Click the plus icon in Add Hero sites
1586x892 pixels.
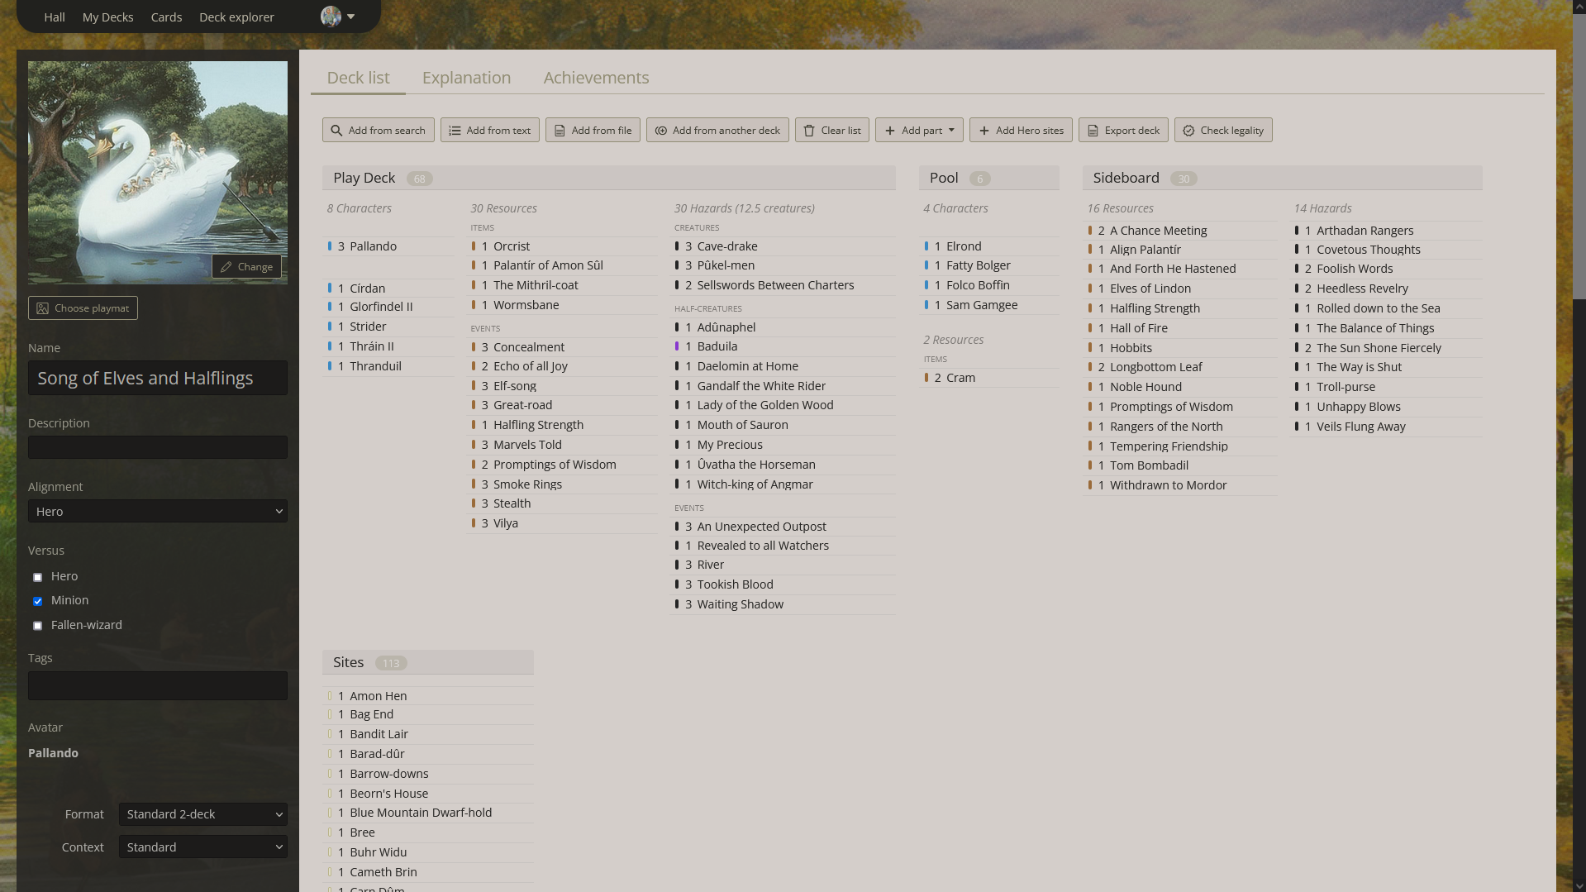(x=984, y=131)
